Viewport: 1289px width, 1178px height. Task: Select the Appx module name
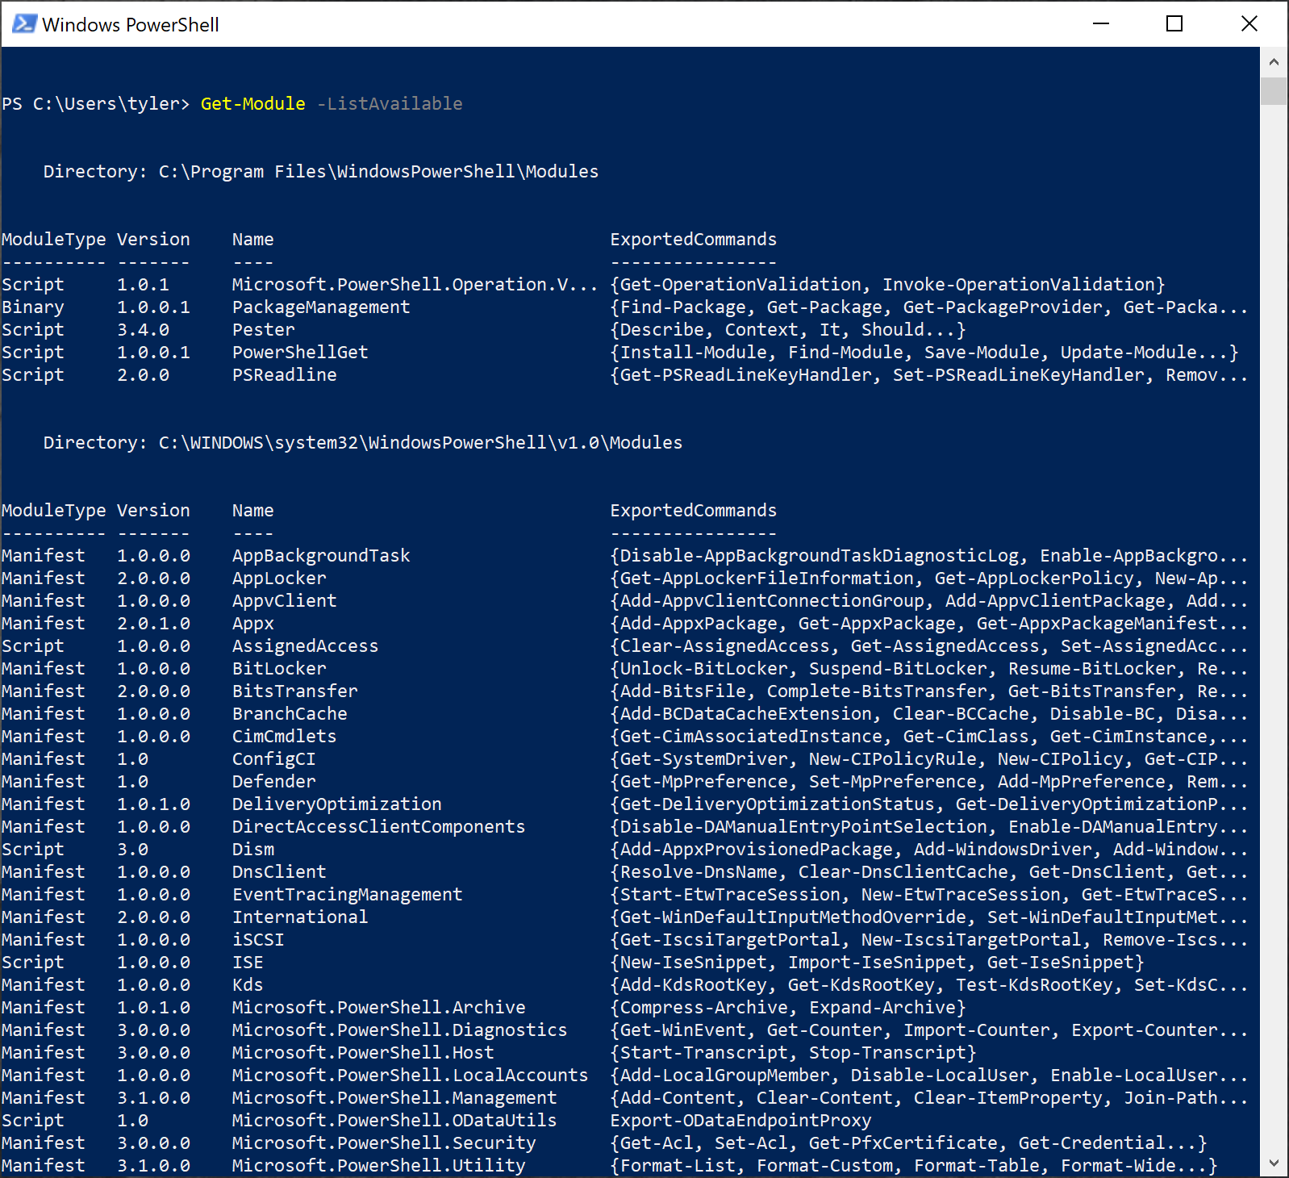pyautogui.click(x=253, y=623)
